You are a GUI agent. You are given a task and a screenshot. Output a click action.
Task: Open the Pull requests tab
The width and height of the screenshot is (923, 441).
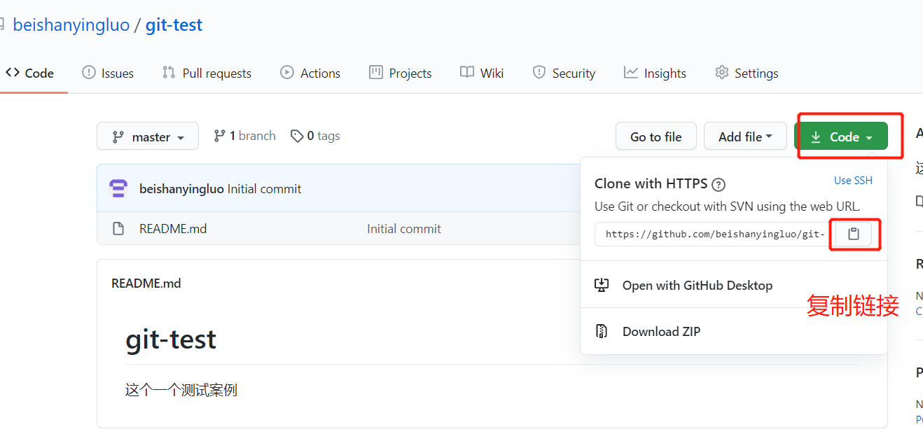point(207,73)
